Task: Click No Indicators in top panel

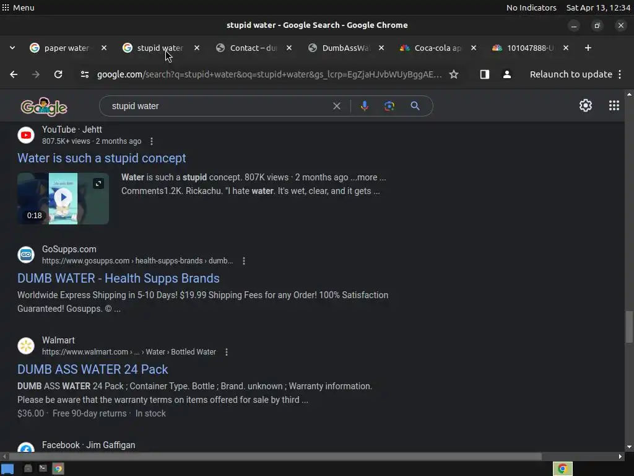Action: [531, 7]
